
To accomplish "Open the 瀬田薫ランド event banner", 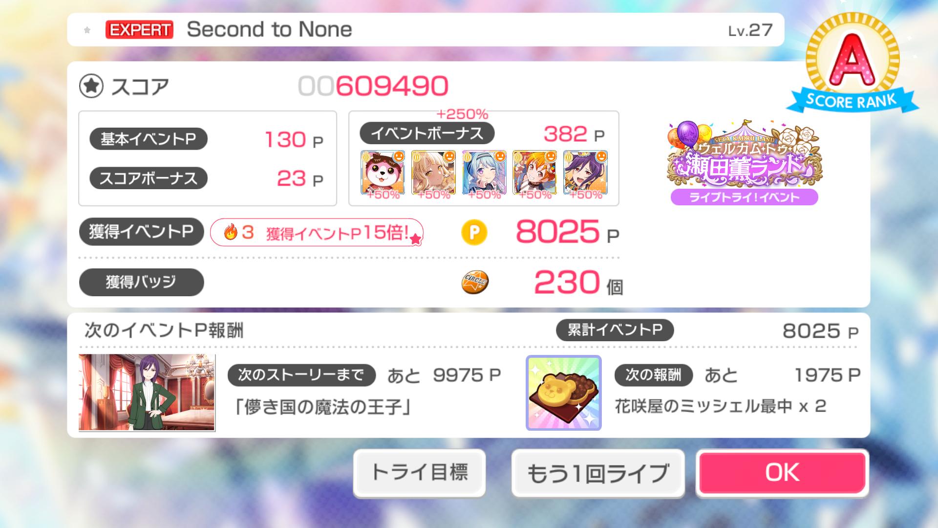I will click(x=744, y=162).
